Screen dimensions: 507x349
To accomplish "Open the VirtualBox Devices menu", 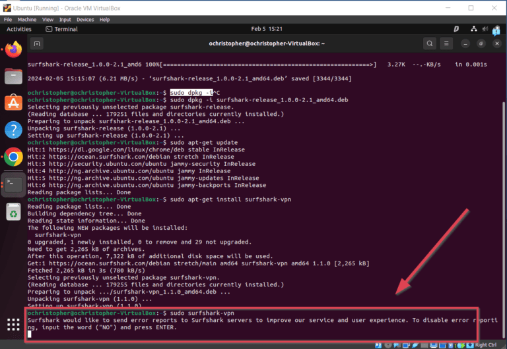I will [x=85, y=20].
